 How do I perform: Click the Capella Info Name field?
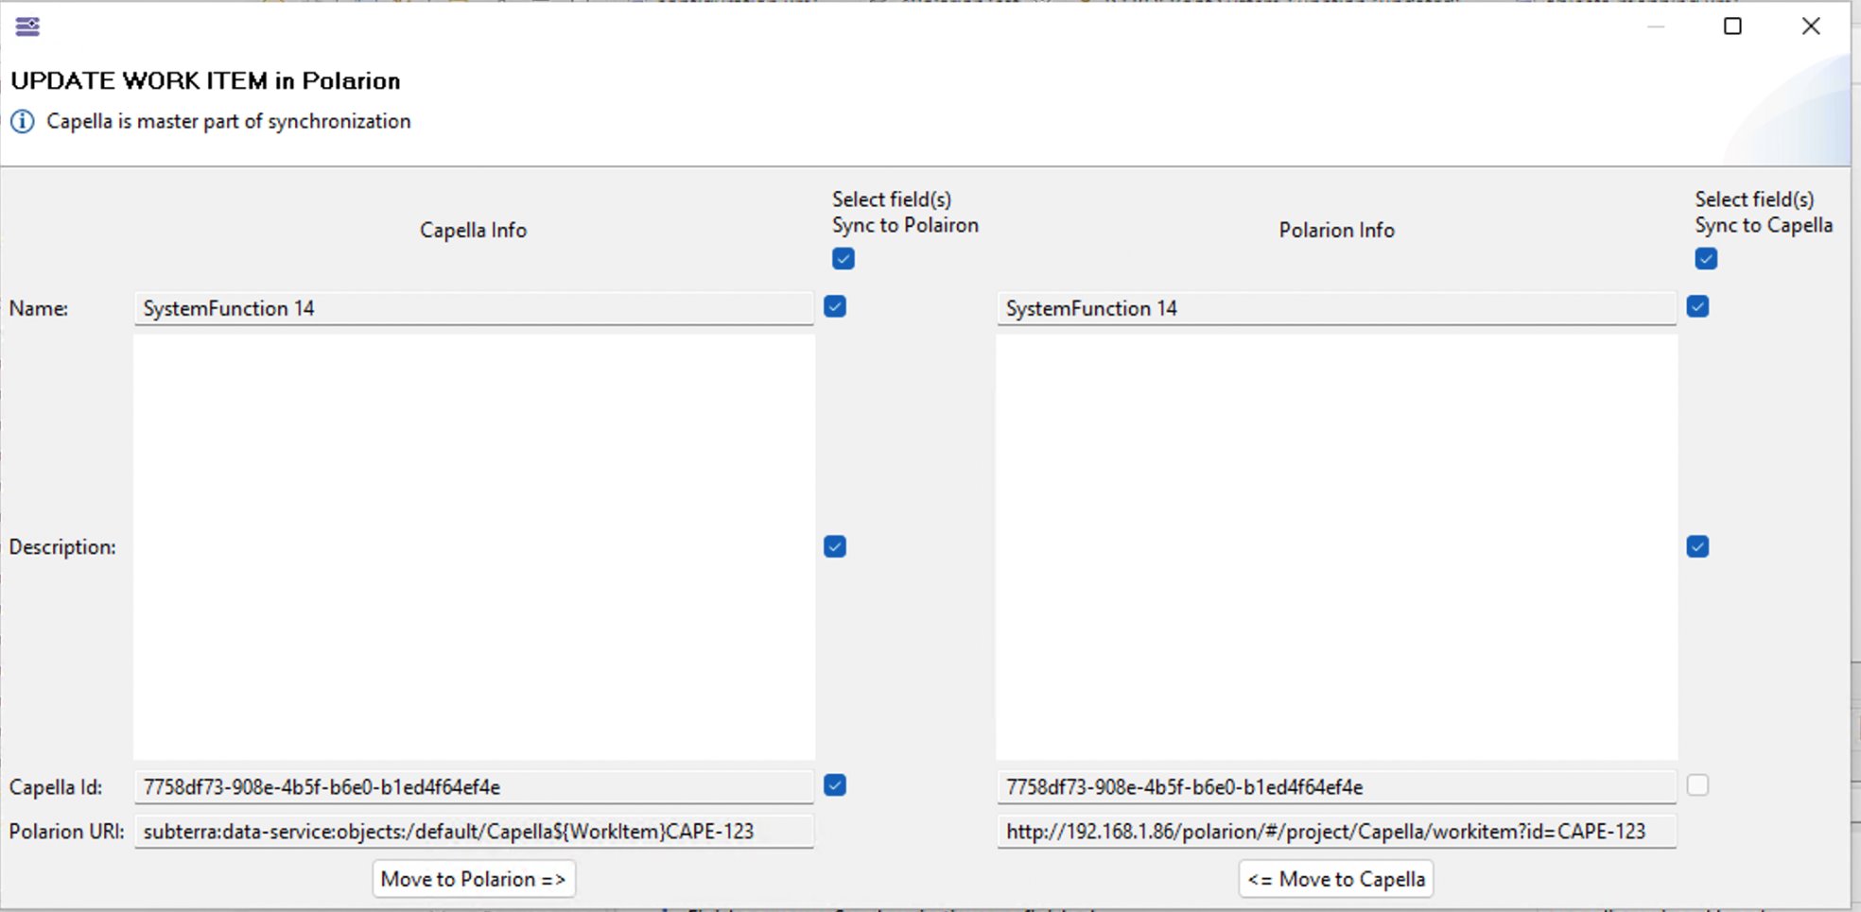click(474, 308)
